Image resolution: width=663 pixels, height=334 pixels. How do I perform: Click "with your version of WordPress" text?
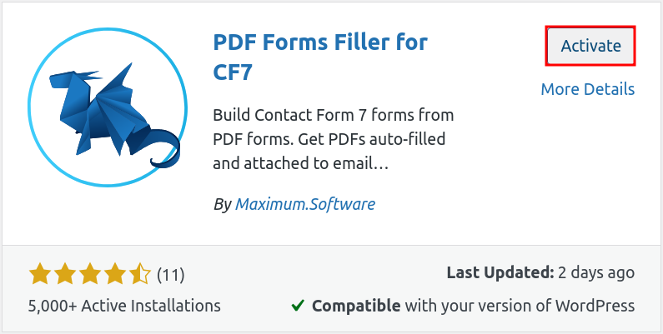520,306
